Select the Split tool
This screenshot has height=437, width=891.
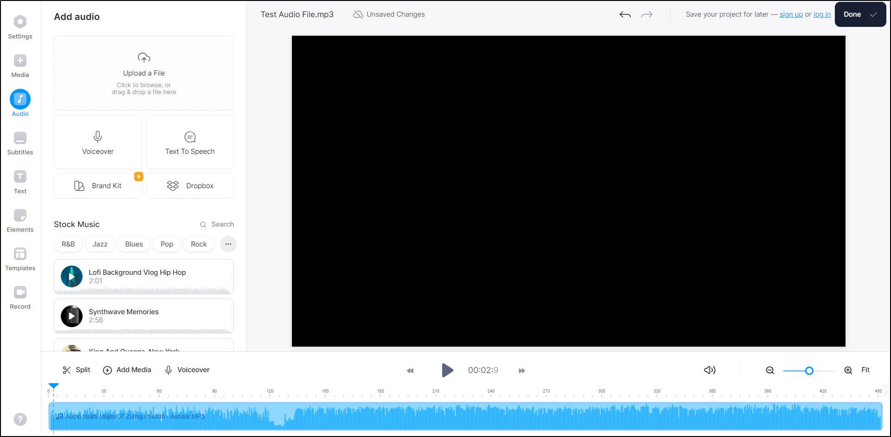[x=76, y=370]
